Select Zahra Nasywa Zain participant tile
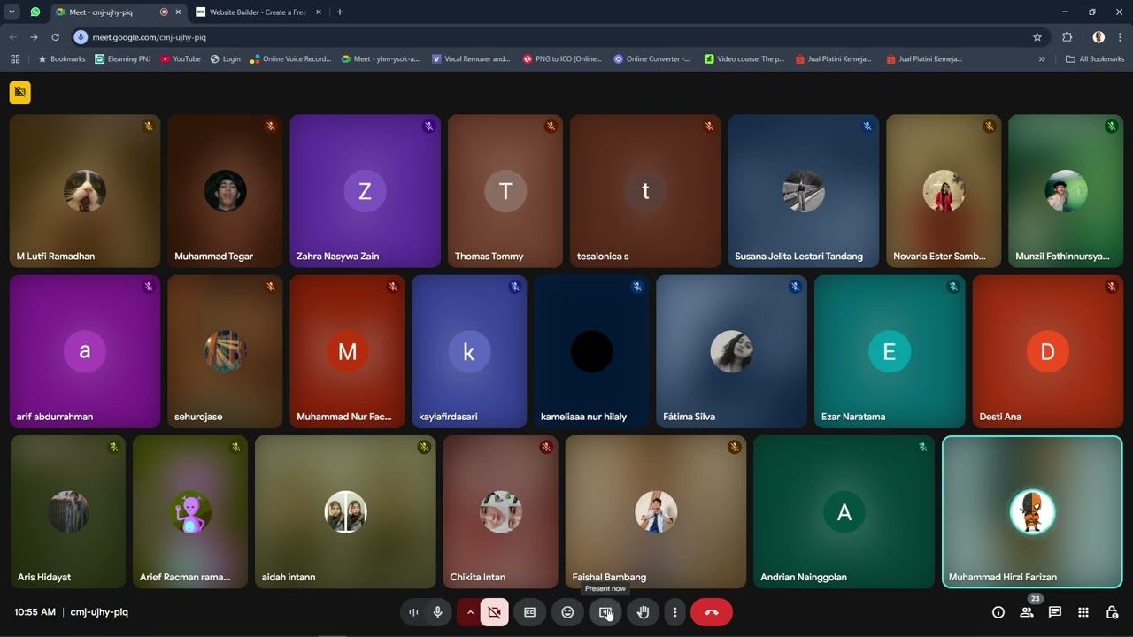 365,191
